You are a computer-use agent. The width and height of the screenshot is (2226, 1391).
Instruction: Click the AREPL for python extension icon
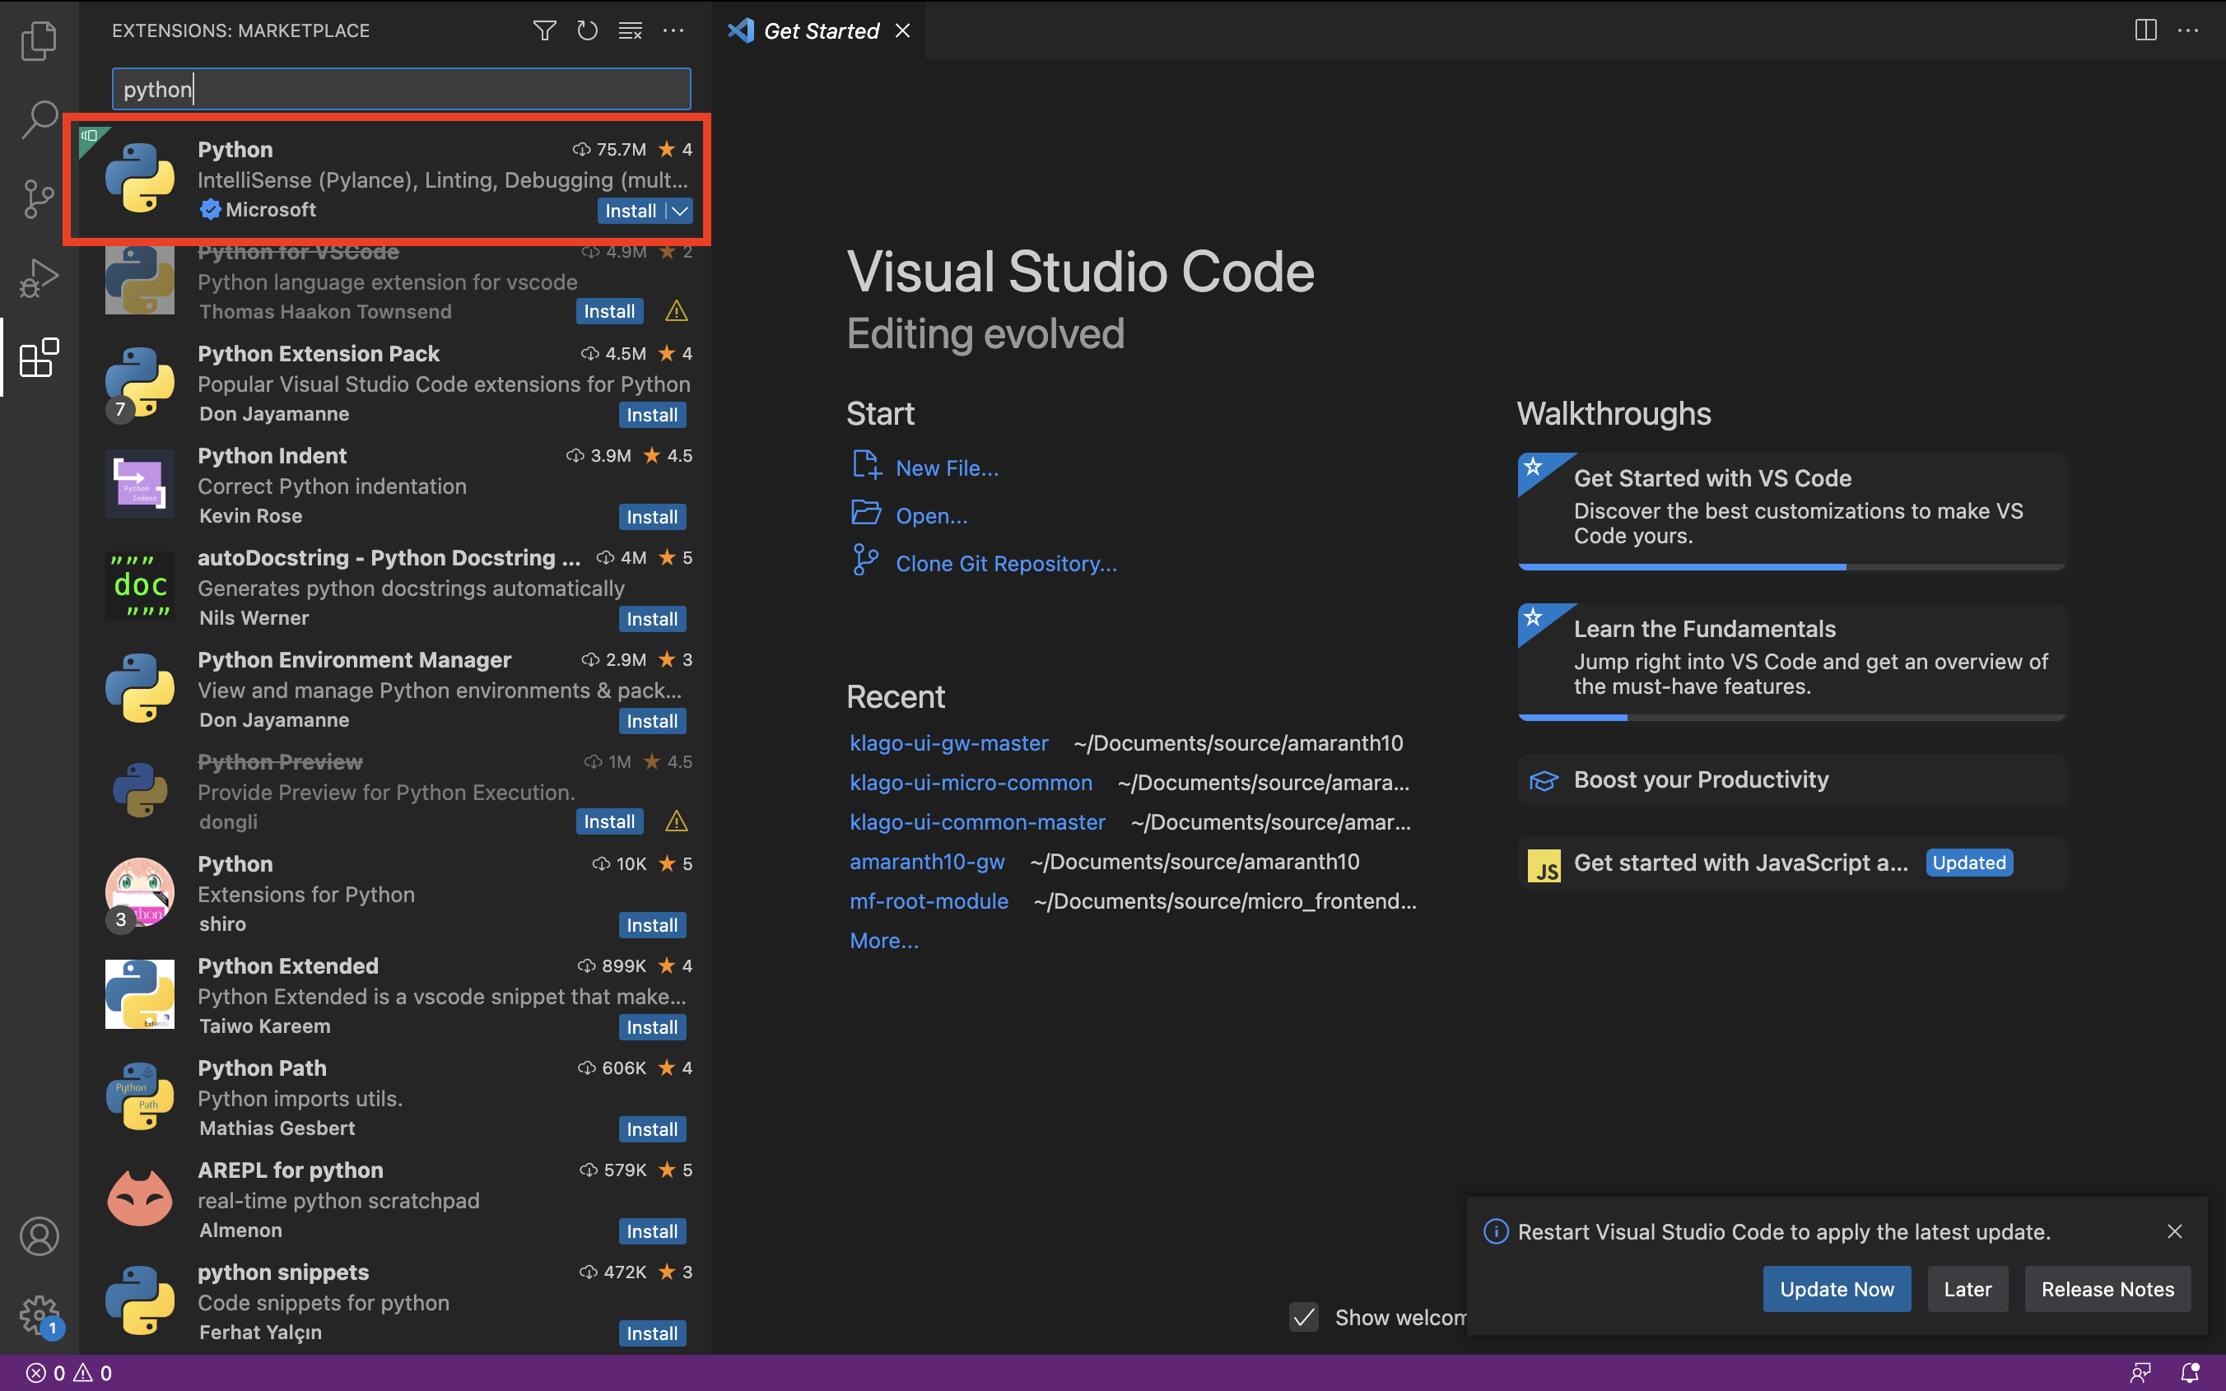(x=140, y=1198)
